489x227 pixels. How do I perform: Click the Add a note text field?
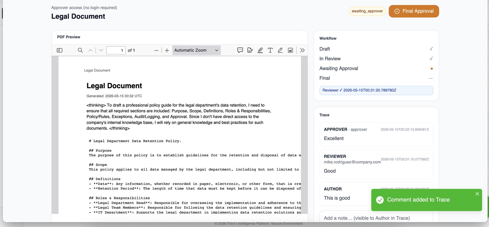pyautogui.click(x=376, y=218)
